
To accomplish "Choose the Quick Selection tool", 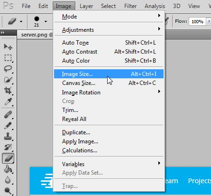I will [x=8, y=80].
